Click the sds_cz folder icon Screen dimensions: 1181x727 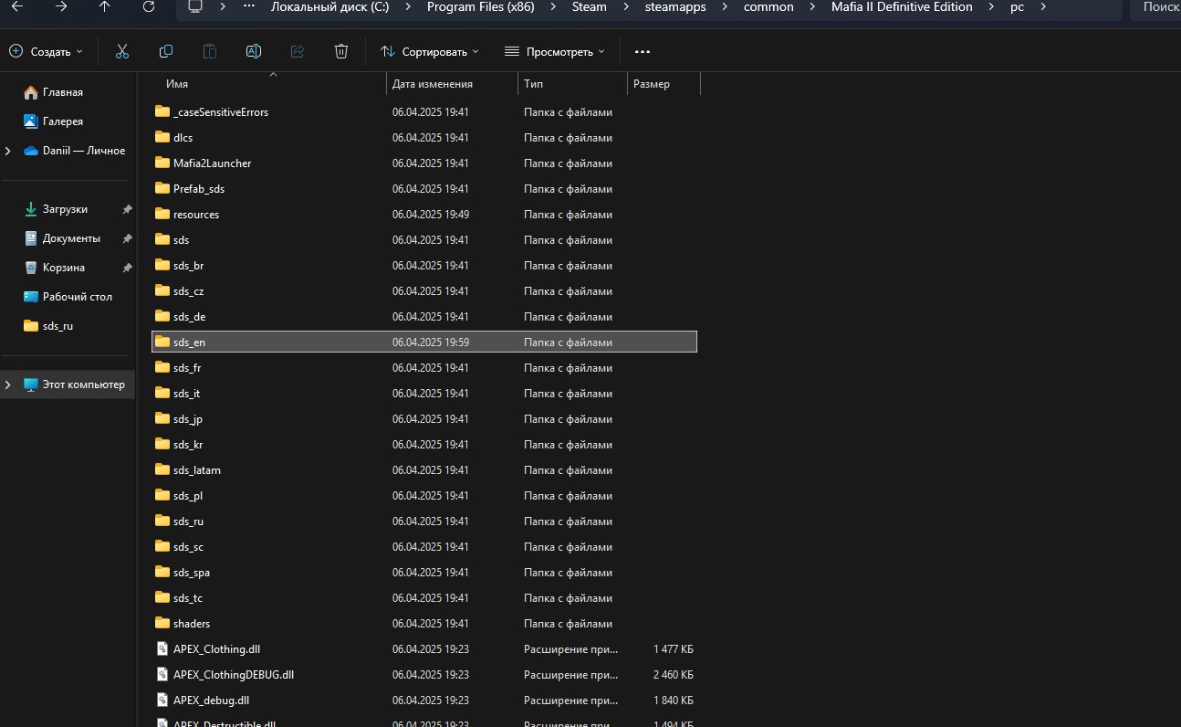(x=162, y=291)
